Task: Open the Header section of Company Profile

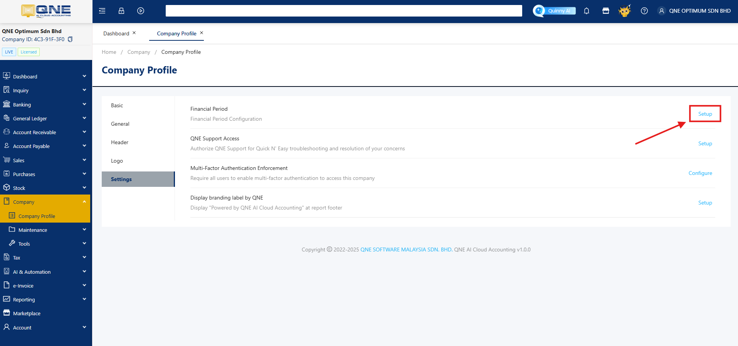Action: coord(138,142)
